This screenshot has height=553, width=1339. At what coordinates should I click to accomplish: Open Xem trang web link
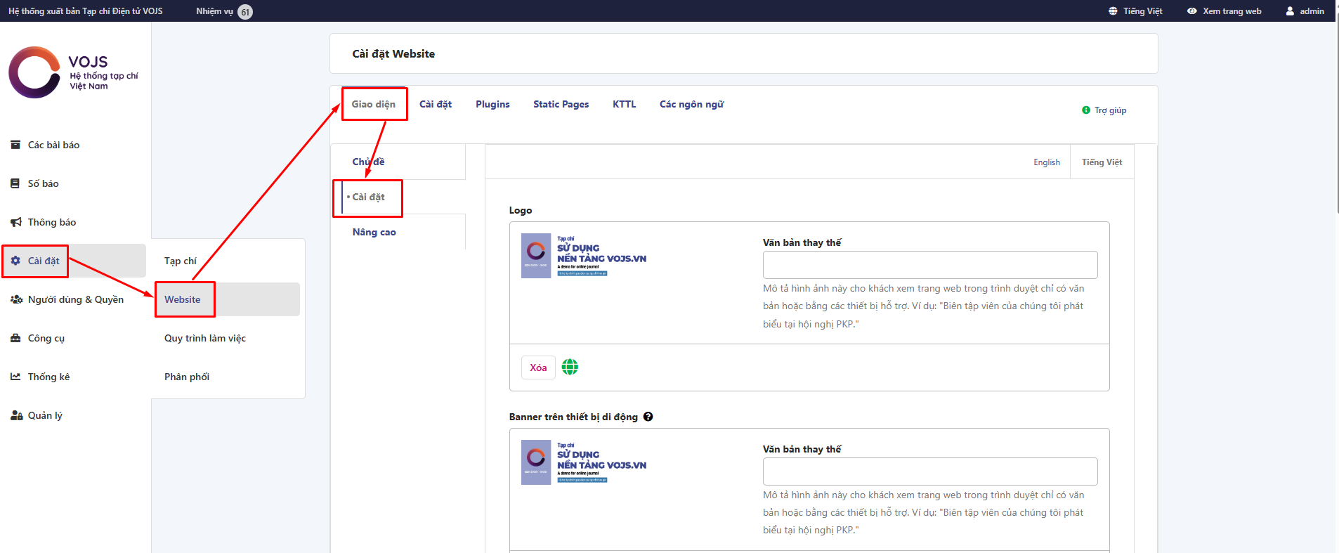coord(1224,11)
